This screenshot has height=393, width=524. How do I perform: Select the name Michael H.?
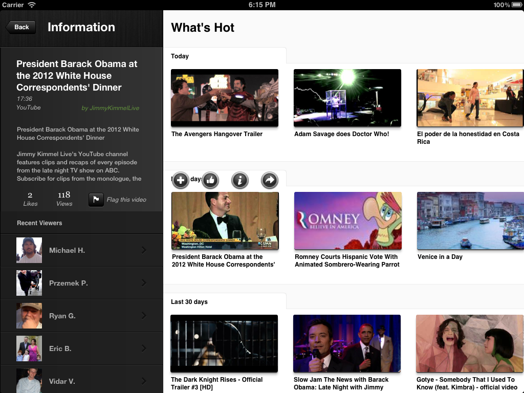click(x=67, y=250)
